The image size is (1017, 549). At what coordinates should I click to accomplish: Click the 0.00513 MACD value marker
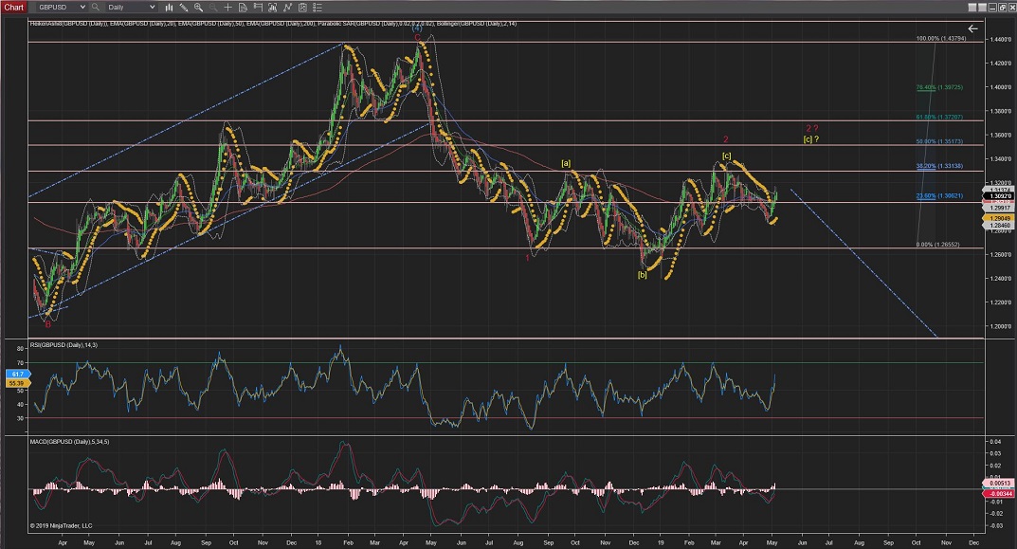coord(997,483)
